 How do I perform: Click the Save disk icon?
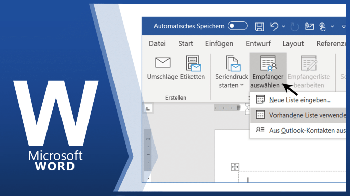[260, 26]
